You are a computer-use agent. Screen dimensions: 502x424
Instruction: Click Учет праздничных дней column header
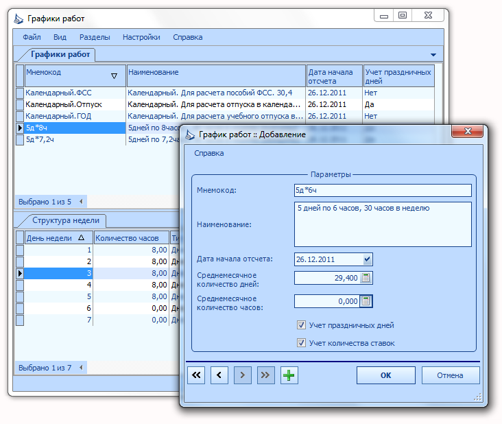pyautogui.click(x=399, y=75)
